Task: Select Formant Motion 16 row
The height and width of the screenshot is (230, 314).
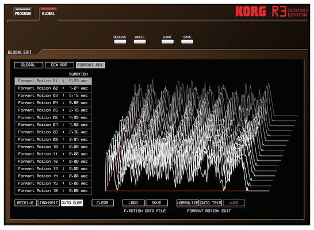Action: point(53,191)
